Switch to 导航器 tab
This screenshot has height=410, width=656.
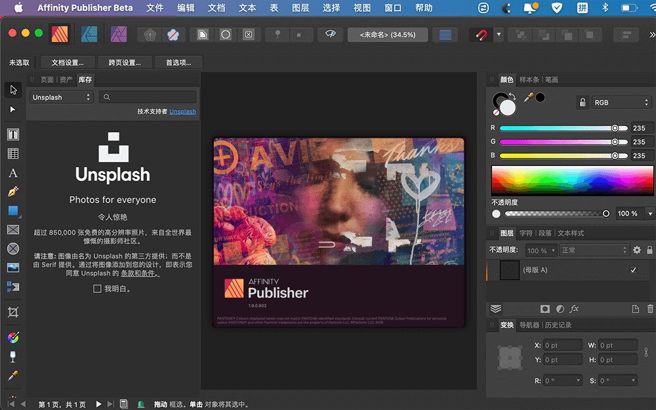click(x=529, y=325)
